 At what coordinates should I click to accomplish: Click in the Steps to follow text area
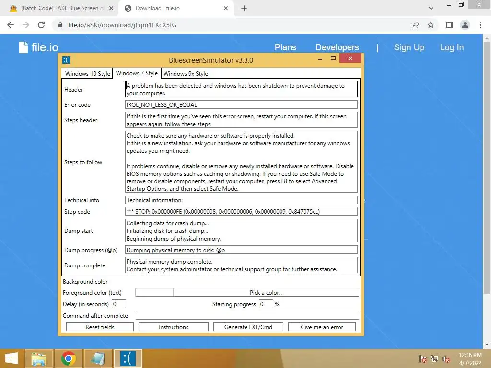pos(241,162)
